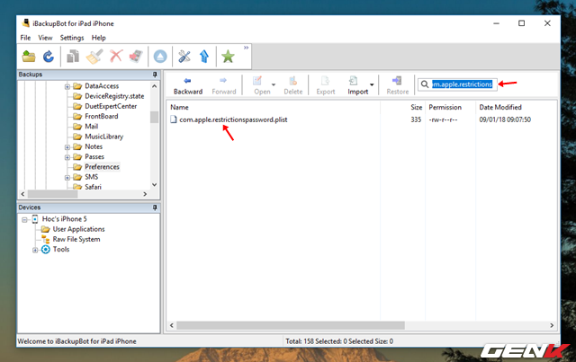Viewport: 576px width, 362px height.
Task: Select the Safari folder
Action: click(93, 187)
